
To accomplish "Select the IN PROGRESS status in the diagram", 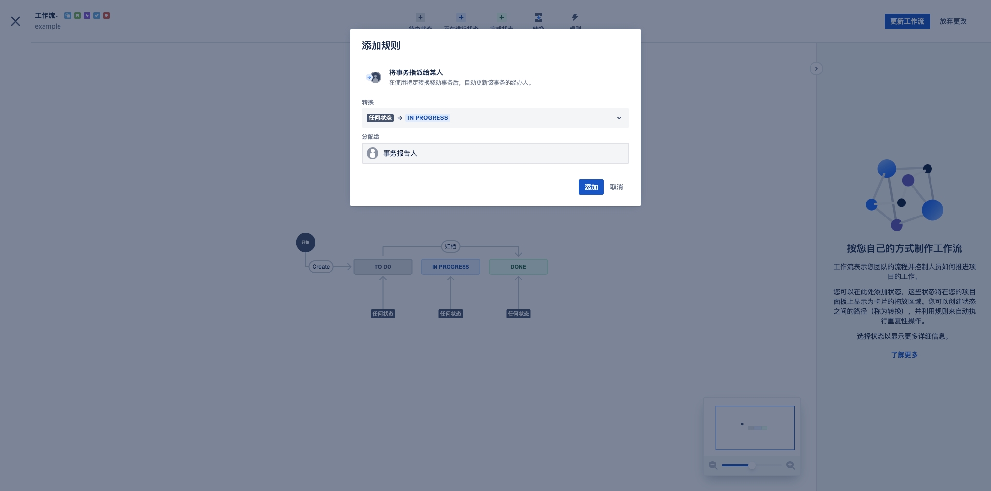I will click(450, 267).
